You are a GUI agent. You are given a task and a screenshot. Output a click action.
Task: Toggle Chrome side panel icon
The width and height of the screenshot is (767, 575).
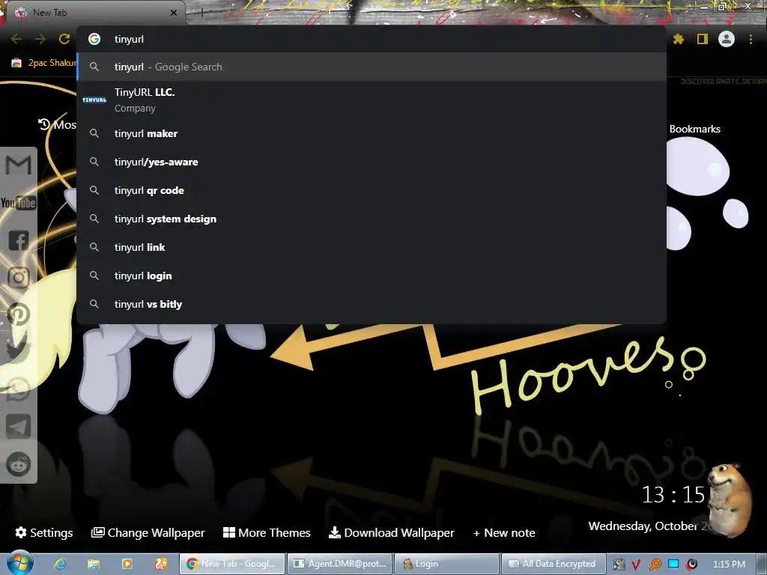[703, 39]
